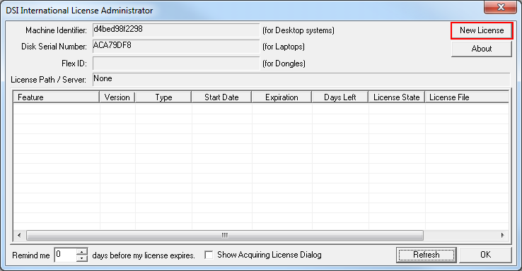Refresh the license list

pyautogui.click(x=426, y=255)
